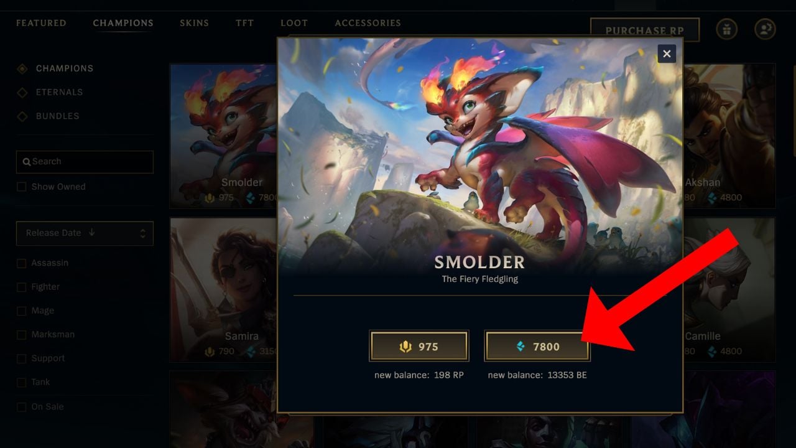Click the Purchase RP button
Screen dimensions: 796x448
(x=645, y=30)
